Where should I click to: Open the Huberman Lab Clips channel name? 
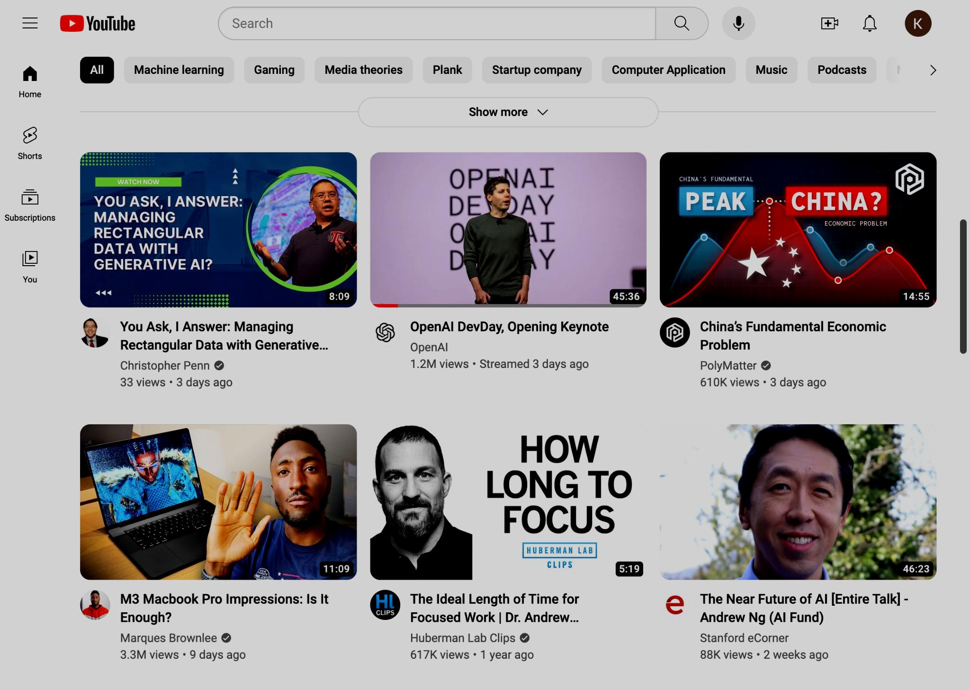click(463, 638)
